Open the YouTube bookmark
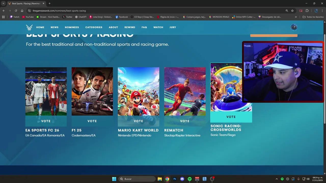 (x=28, y=17)
